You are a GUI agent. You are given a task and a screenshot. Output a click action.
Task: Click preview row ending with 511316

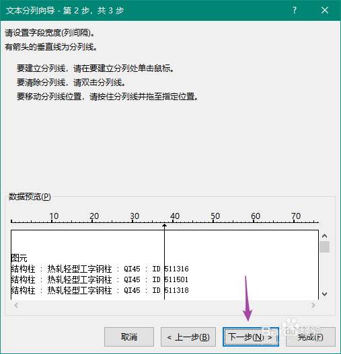(x=100, y=269)
